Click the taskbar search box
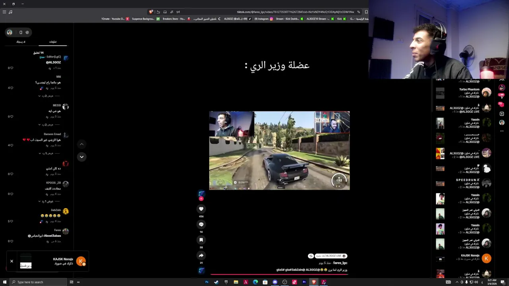 coord(39,282)
